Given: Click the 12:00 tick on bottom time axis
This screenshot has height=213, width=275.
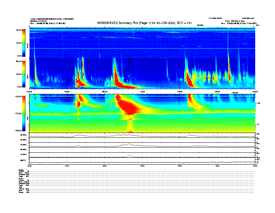Looking at the screenshot, I should (x=142, y=166).
